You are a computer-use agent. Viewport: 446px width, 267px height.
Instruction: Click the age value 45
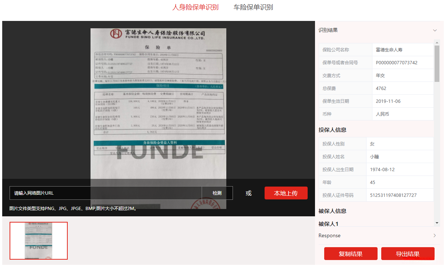(373, 182)
